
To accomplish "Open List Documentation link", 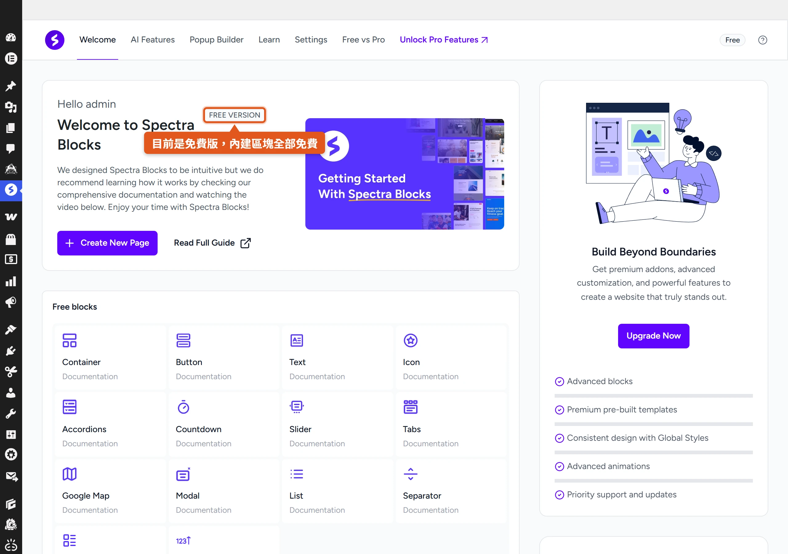I will point(317,510).
